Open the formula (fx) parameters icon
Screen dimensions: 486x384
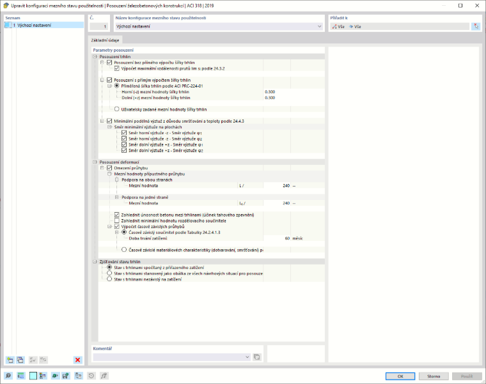coord(104,376)
